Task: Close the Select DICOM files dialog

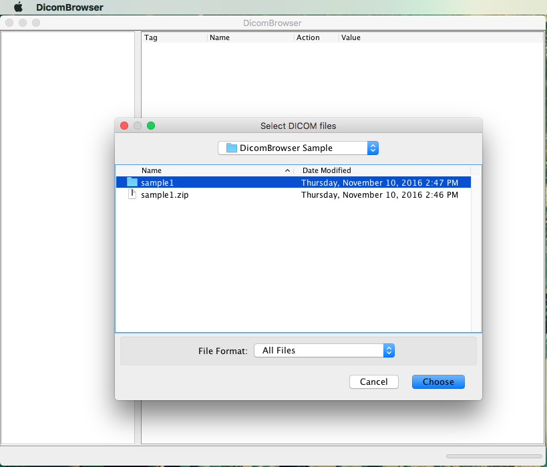Action: point(124,126)
